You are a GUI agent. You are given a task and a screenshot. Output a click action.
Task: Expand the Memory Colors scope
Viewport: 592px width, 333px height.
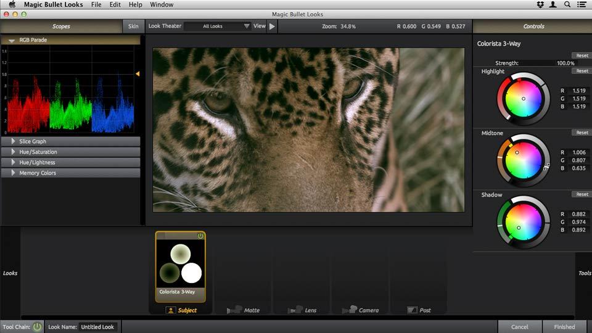pos(13,173)
